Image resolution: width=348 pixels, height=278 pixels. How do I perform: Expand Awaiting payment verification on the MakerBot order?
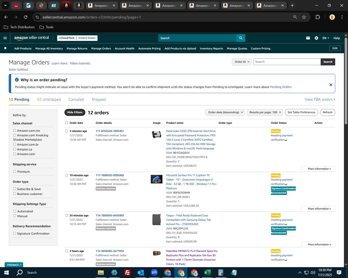[x=286, y=260]
